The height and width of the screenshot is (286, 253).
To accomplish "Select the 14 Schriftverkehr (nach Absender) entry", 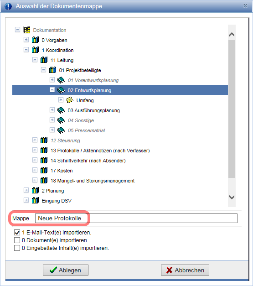I will [88, 161].
